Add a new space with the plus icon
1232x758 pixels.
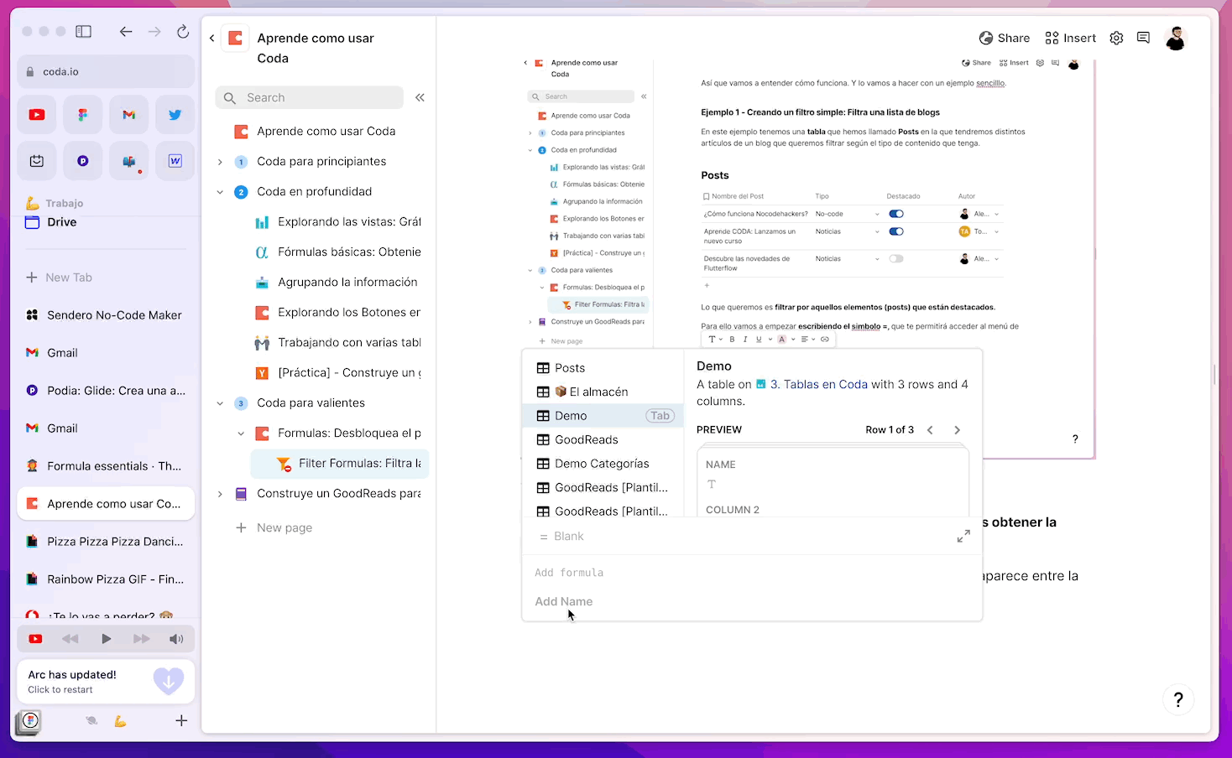click(181, 720)
